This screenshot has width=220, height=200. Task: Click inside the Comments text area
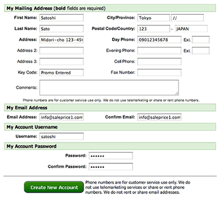click(x=109, y=87)
